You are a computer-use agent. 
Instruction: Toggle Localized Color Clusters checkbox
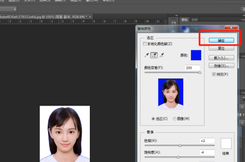coord(145,44)
